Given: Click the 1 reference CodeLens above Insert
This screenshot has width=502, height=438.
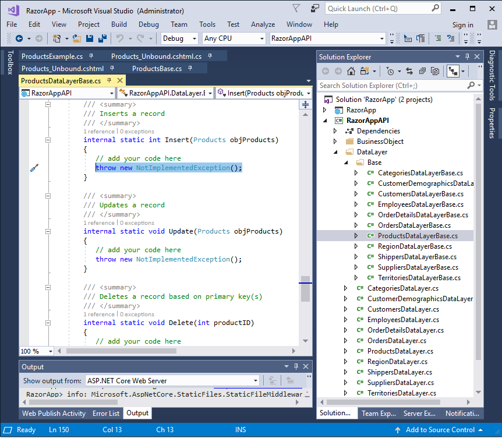Looking at the screenshot, I should coord(99,131).
